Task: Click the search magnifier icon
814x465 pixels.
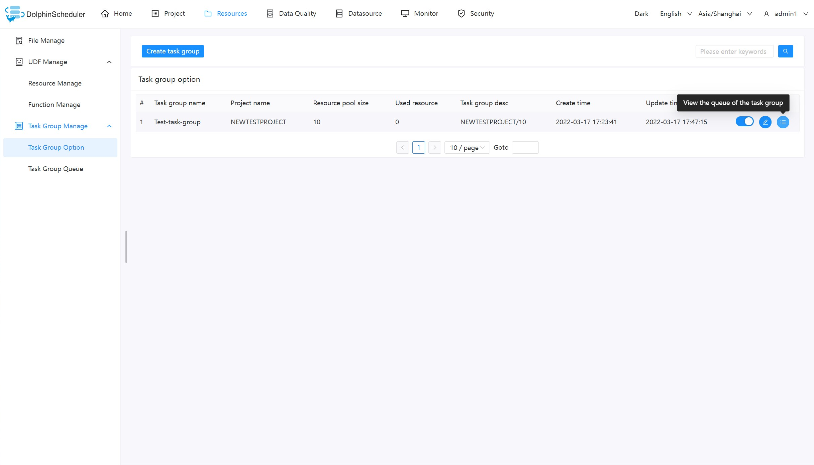Action: coord(786,51)
